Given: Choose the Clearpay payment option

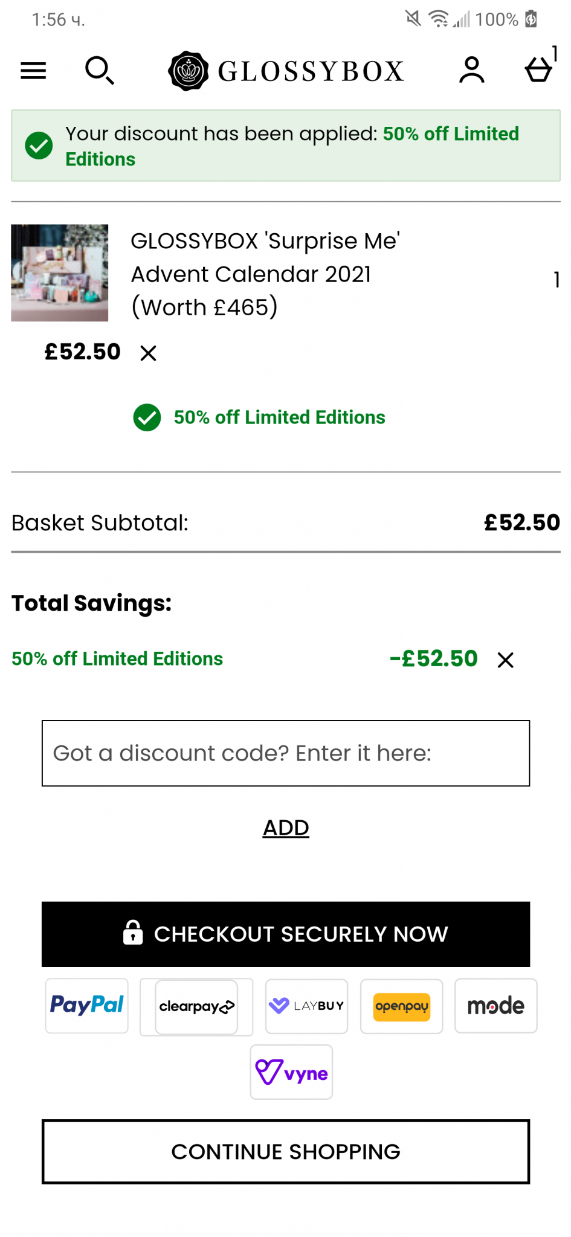Looking at the screenshot, I should click(x=196, y=1006).
